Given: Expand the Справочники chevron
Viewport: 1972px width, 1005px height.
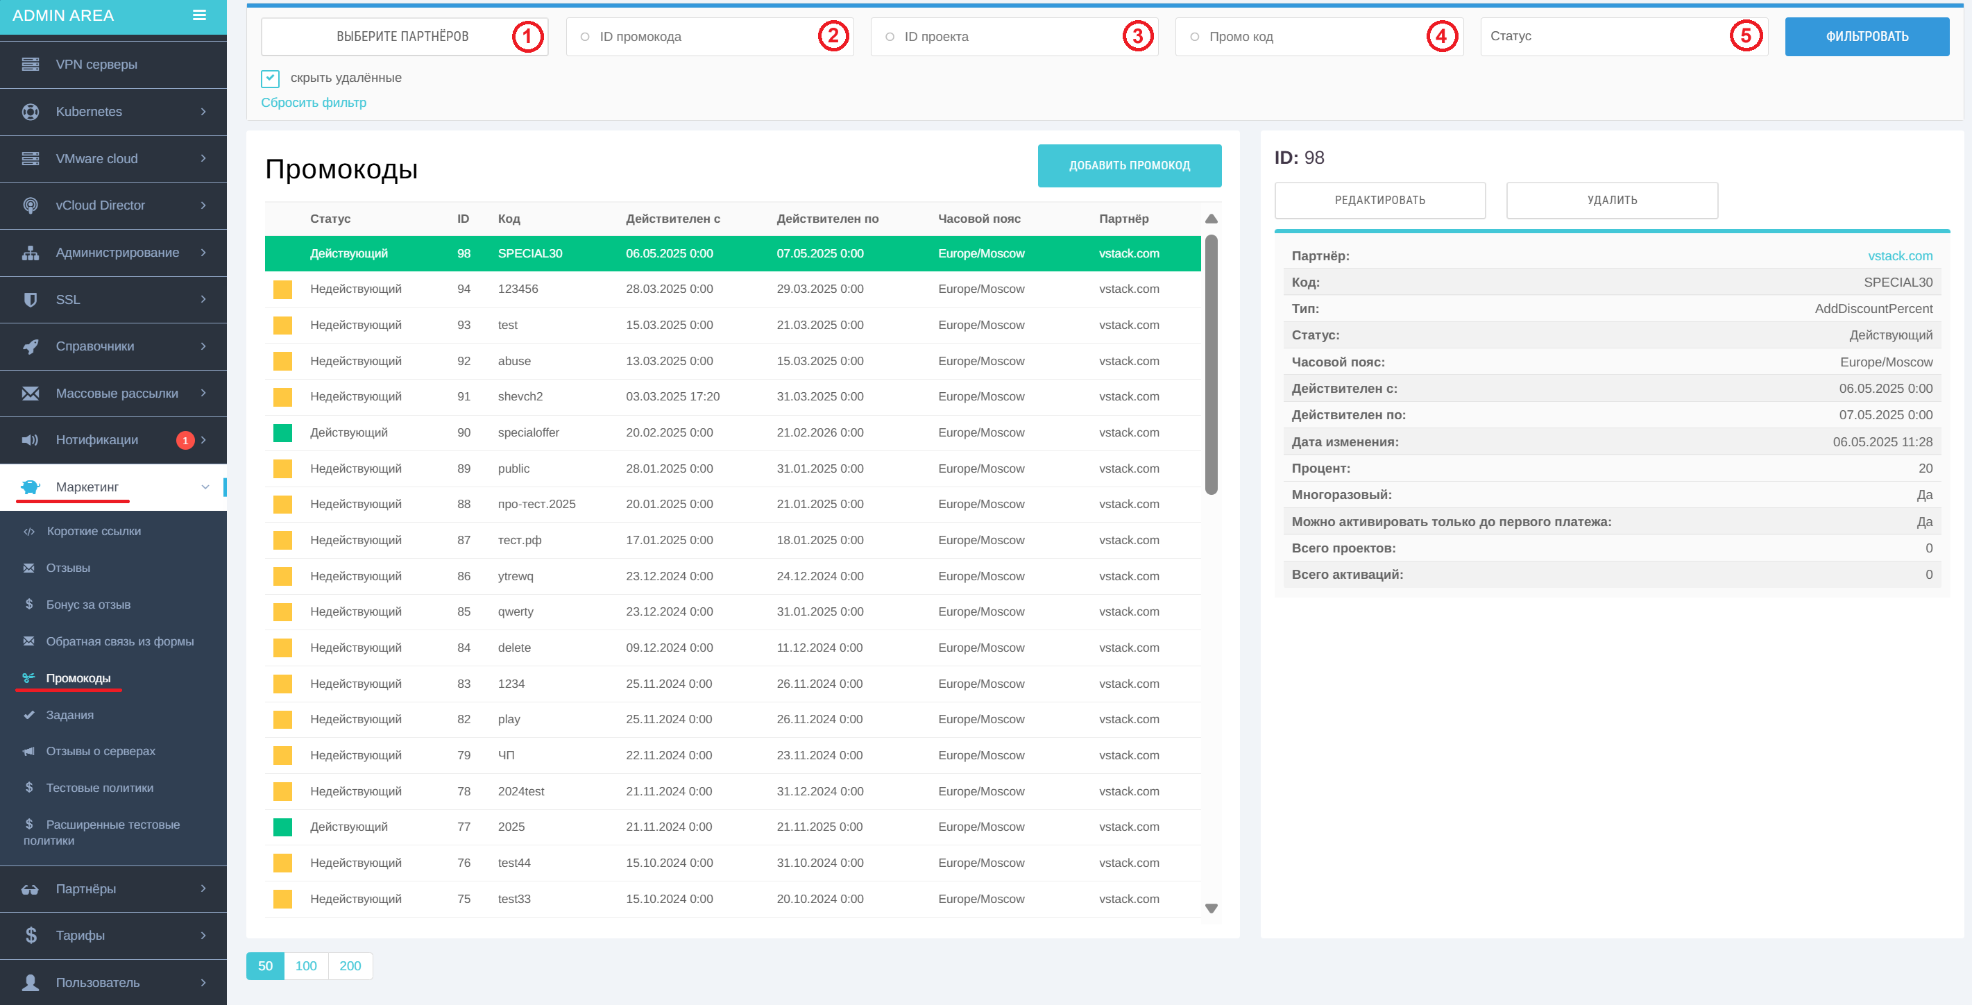Looking at the screenshot, I should (203, 346).
